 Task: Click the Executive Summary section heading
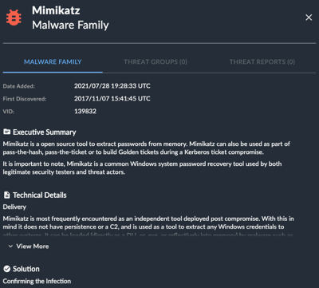pyautogui.click(x=45, y=132)
